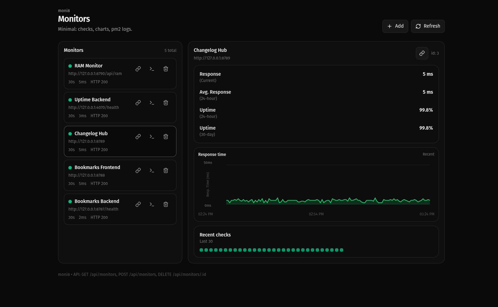Open the terminal logs for Changelog Hub
498x307 pixels.
coord(151,136)
